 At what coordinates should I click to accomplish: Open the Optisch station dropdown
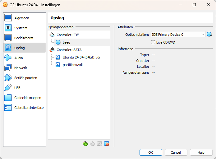coord(178,35)
